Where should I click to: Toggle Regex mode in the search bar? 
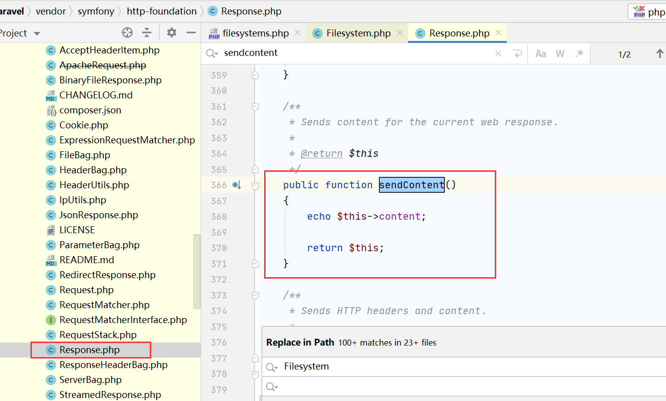(578, 53)
